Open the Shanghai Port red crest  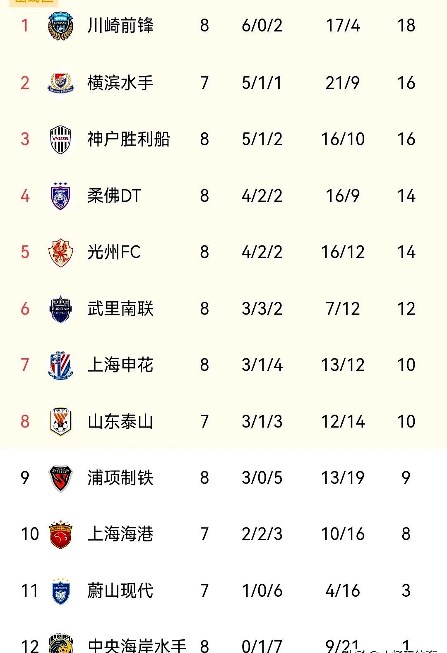[x=61, y=535]
